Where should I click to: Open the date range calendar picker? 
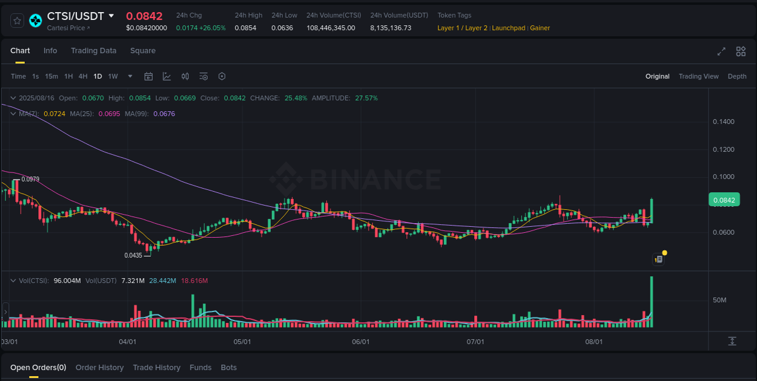pos(148,76)
